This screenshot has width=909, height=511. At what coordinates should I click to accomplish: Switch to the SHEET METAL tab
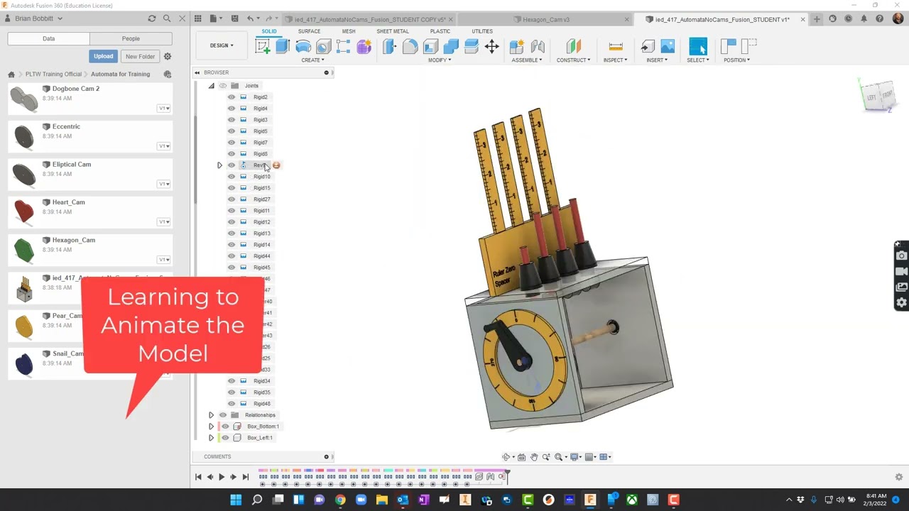click(393, 31)
